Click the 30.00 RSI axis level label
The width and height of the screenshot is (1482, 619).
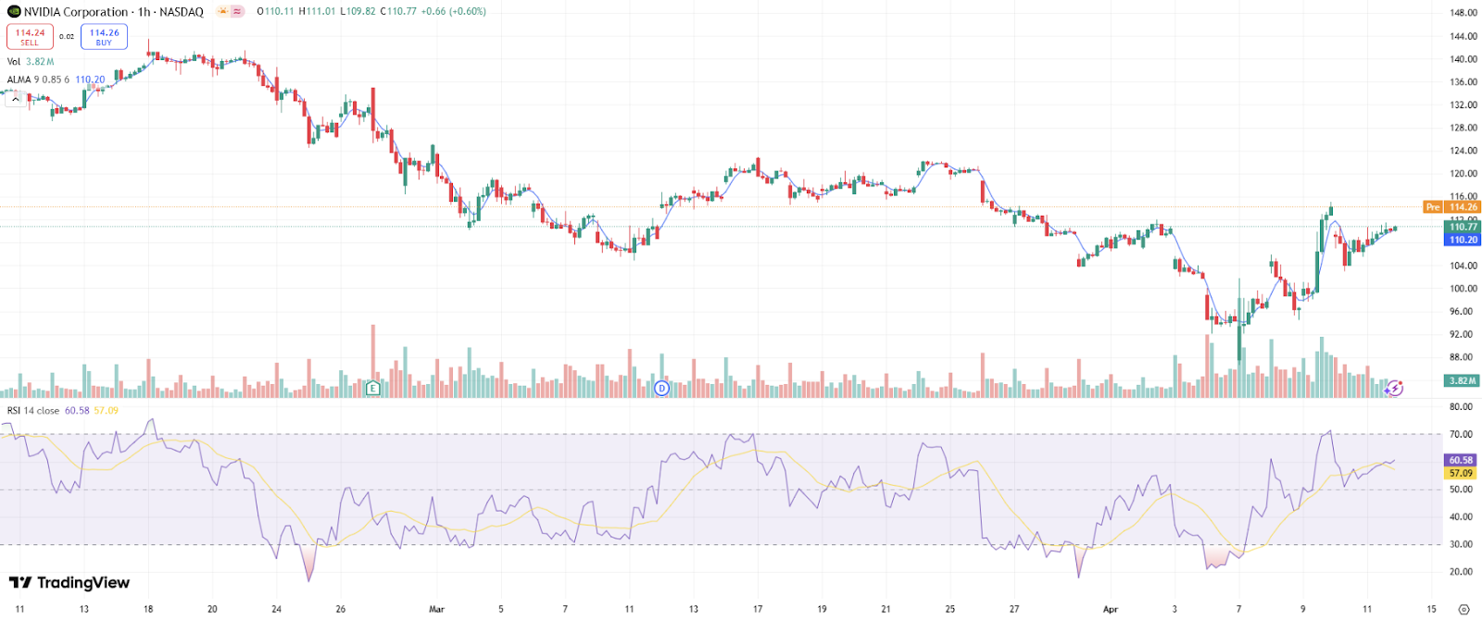(1461, 545)
